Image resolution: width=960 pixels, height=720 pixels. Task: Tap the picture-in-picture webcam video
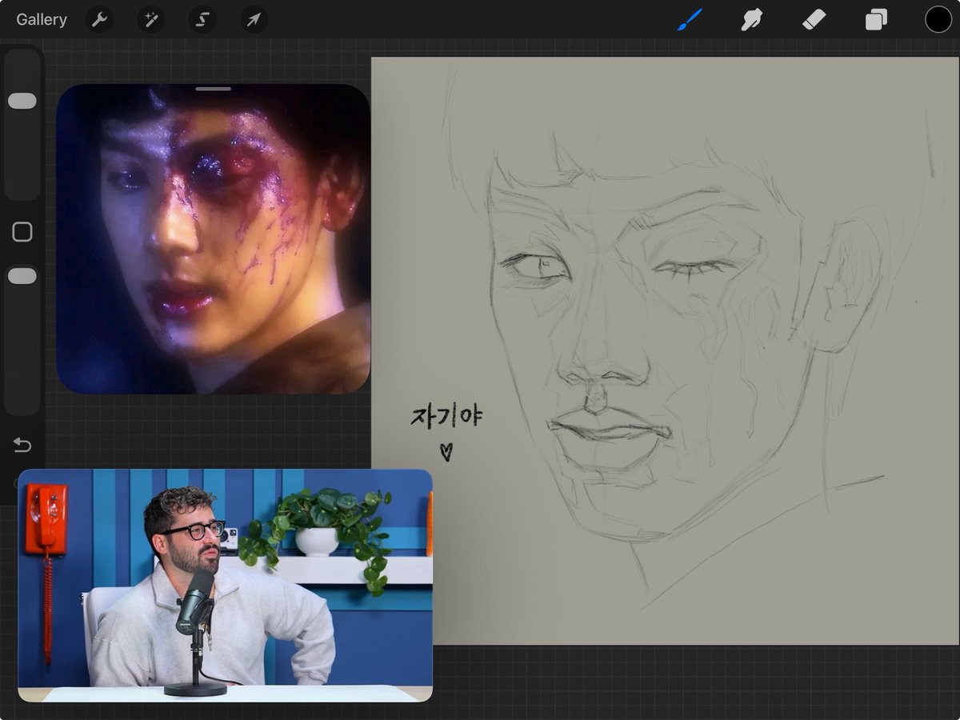point(225,586)
